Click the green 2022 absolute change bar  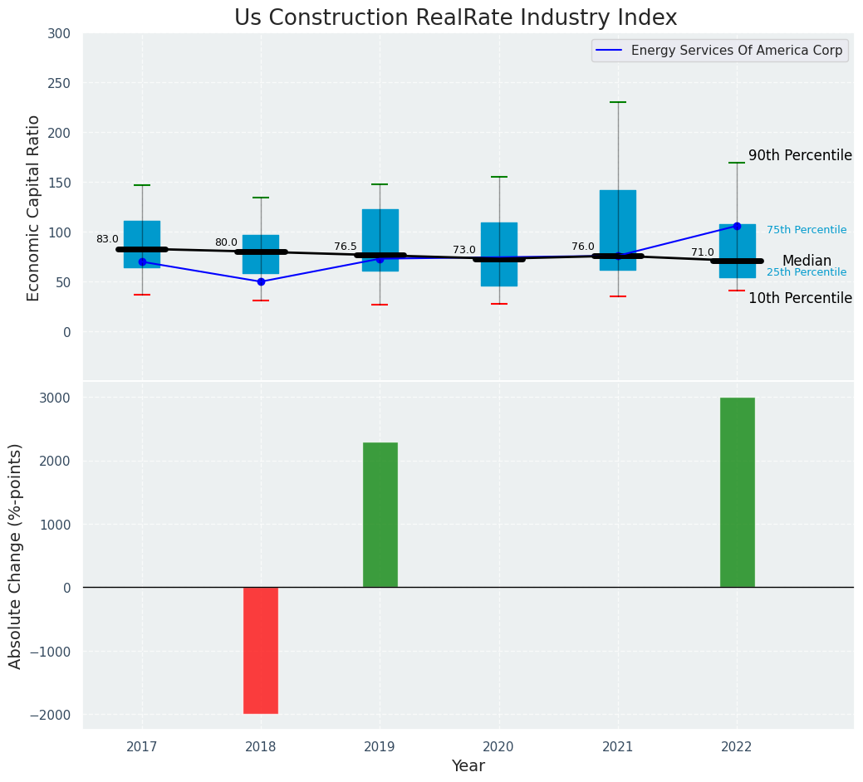[x=737, y=492]
